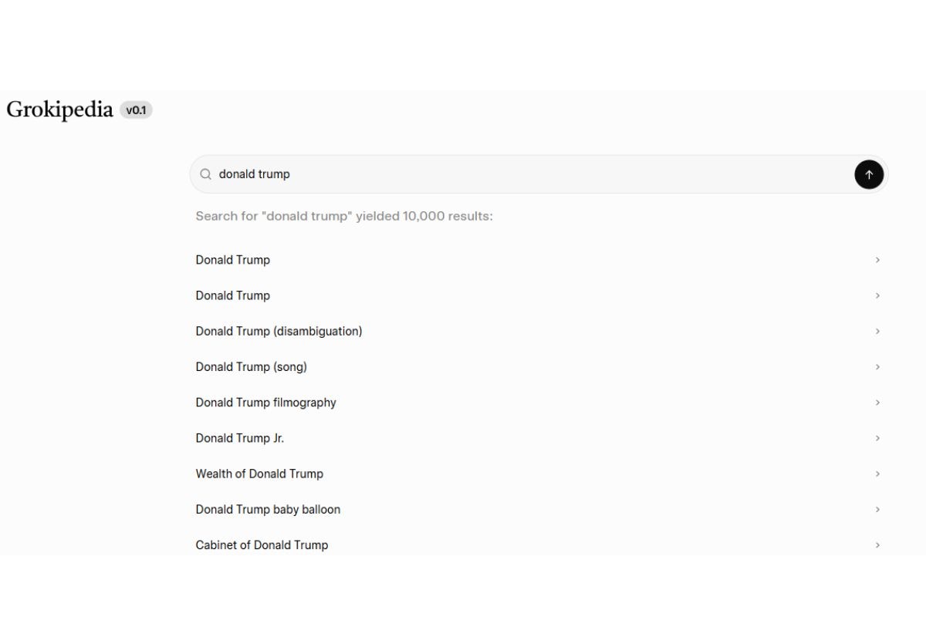Click chevron of the first Donald Trump result
Image resolution: width=926 pixels, height=617 pixels.
[877, 260]
